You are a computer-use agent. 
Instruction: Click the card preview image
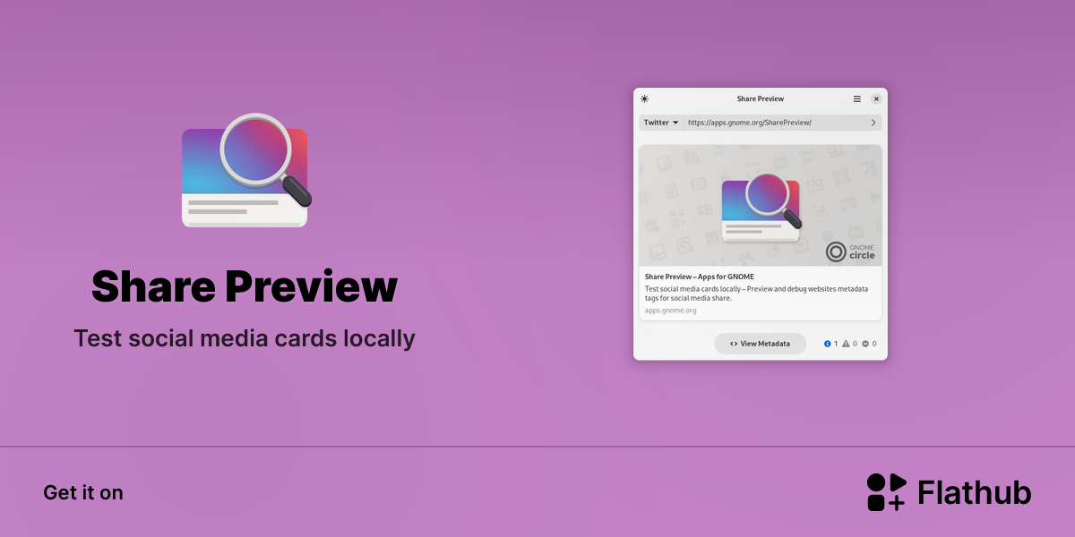[x=761, y=206]
